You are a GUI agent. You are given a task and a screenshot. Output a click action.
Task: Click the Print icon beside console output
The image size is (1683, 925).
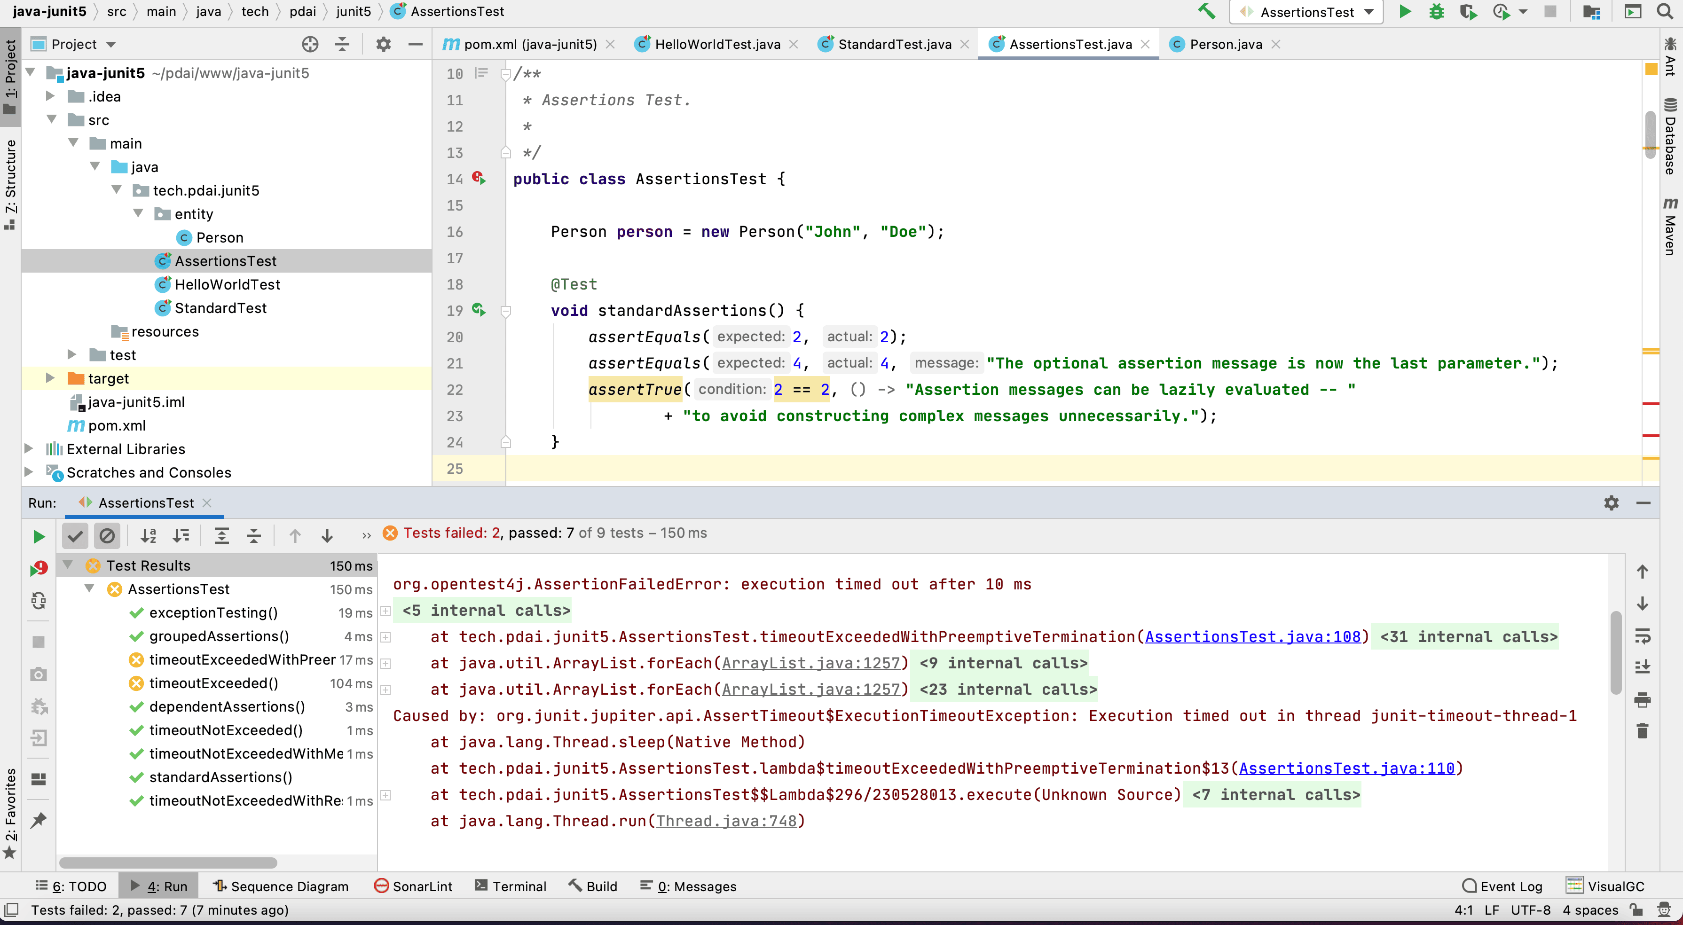1642,700
